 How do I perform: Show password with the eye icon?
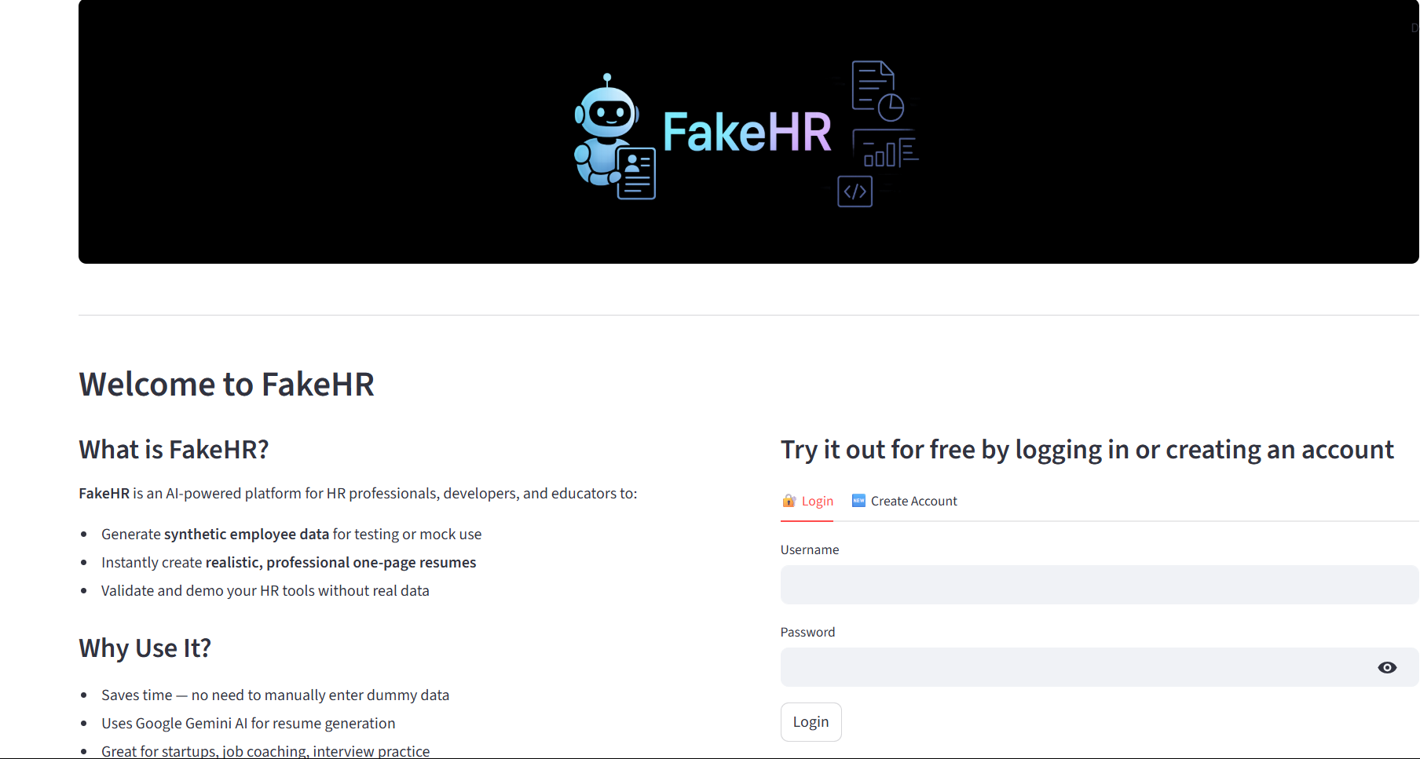pyautogui.click(x=1387, y=667)
